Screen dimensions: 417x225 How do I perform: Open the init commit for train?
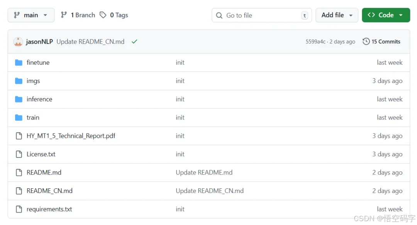(x=180, y=118)
